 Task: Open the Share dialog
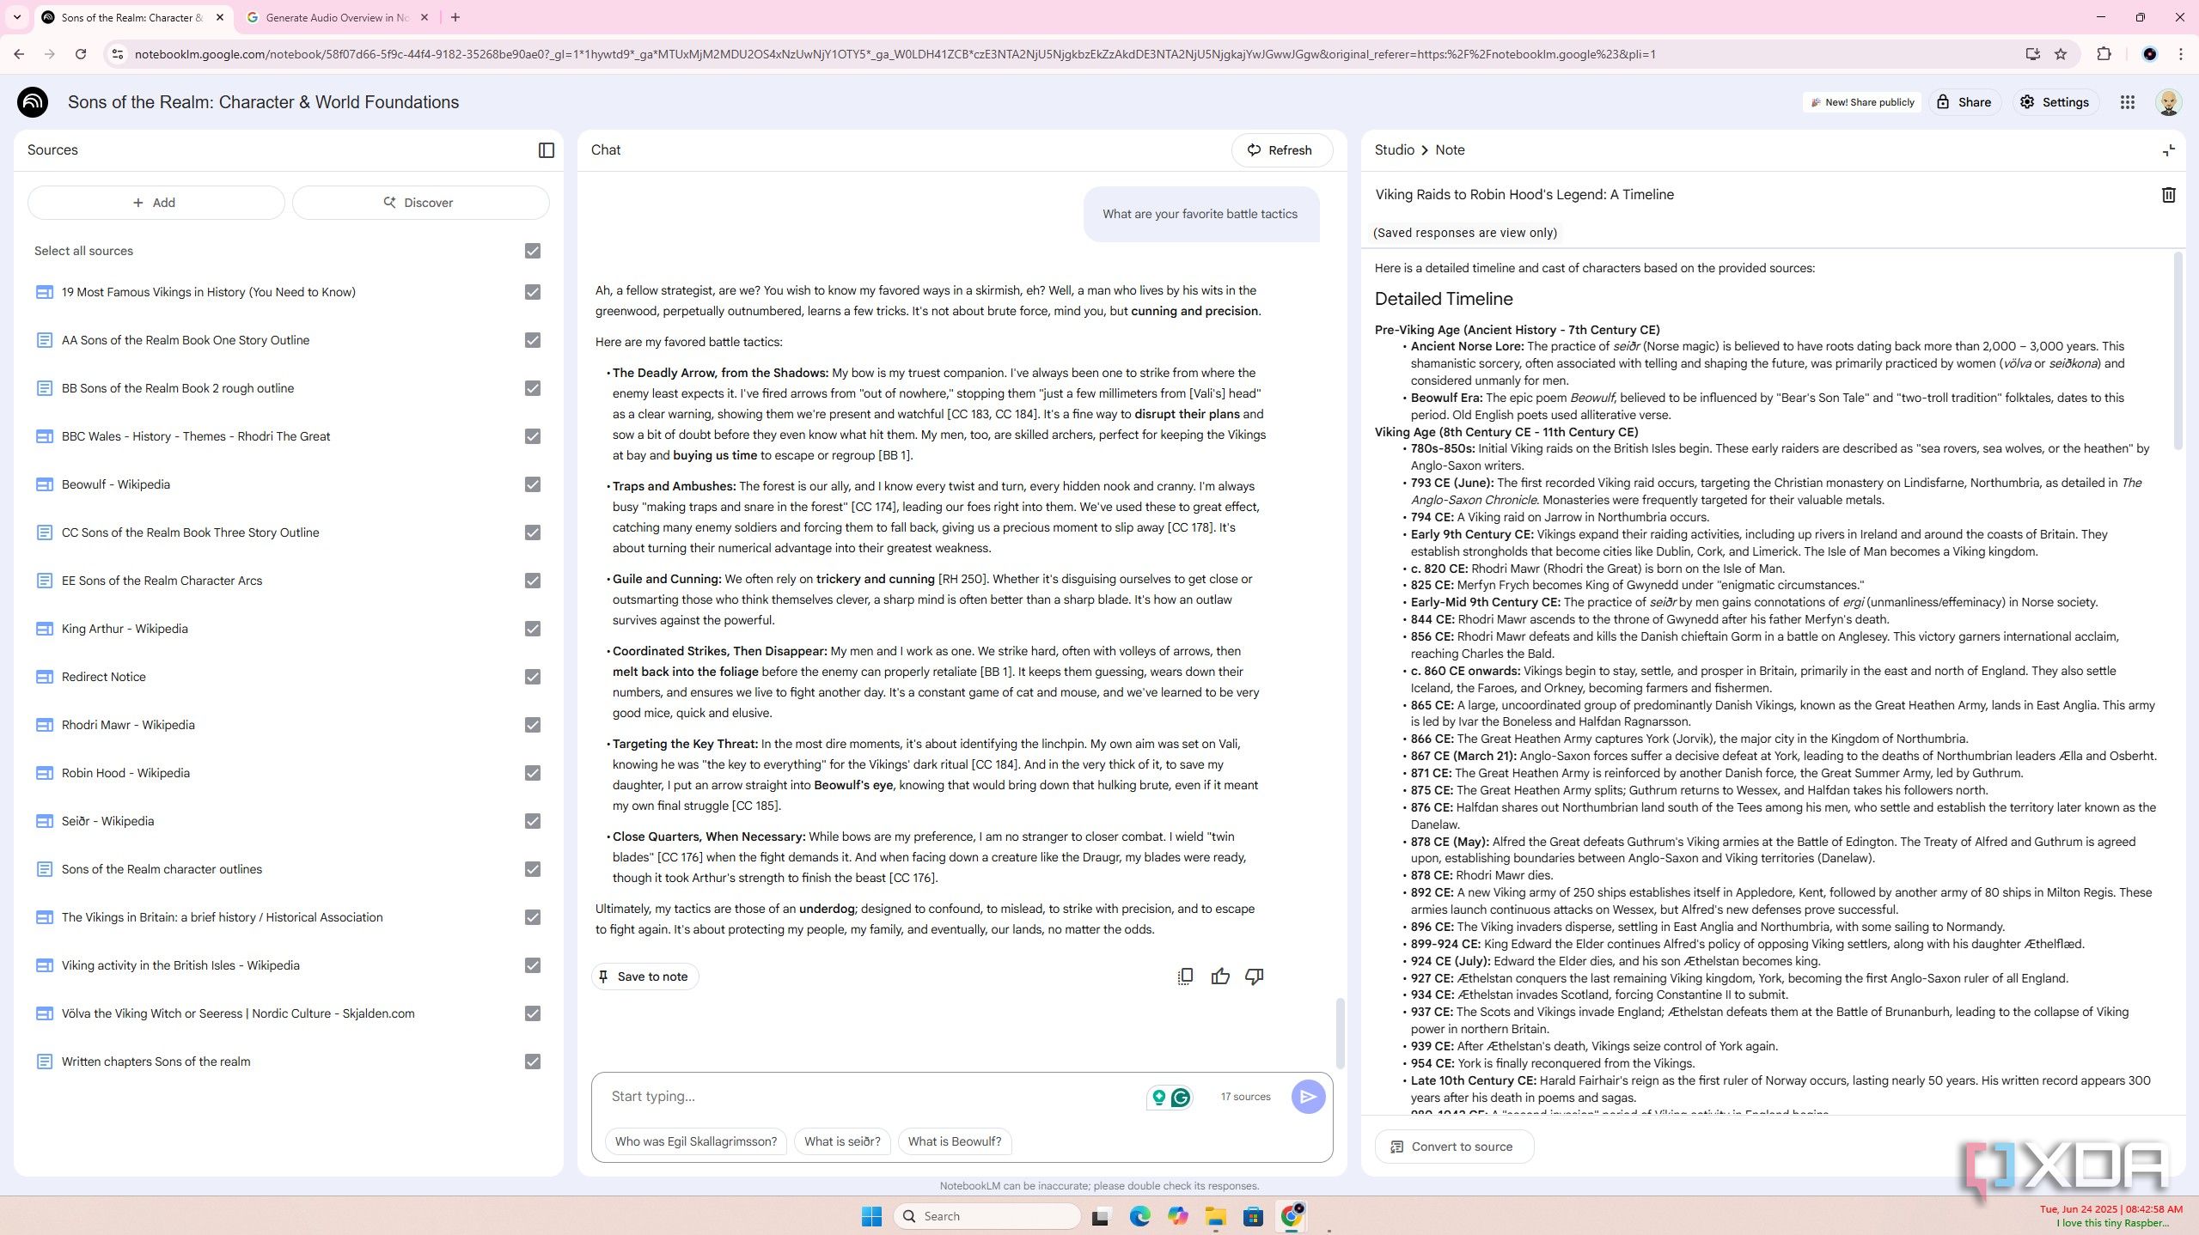(1965, 102)
